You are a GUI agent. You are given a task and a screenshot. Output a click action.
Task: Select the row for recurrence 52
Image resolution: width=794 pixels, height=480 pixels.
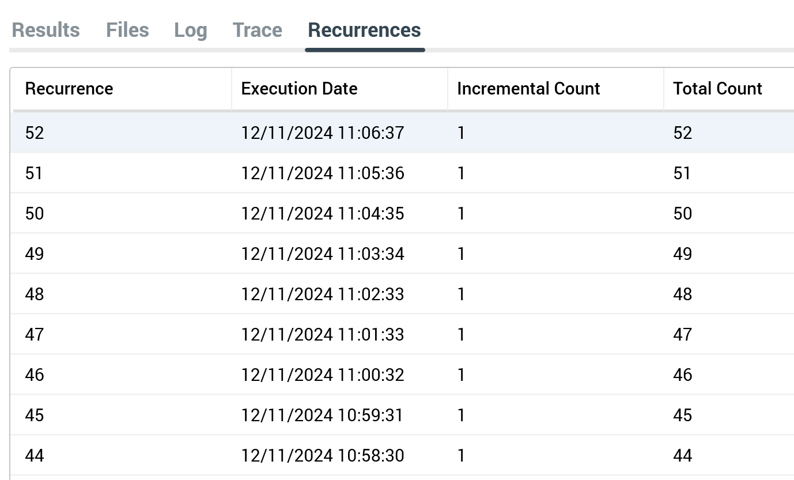click(x=35, y=133)
